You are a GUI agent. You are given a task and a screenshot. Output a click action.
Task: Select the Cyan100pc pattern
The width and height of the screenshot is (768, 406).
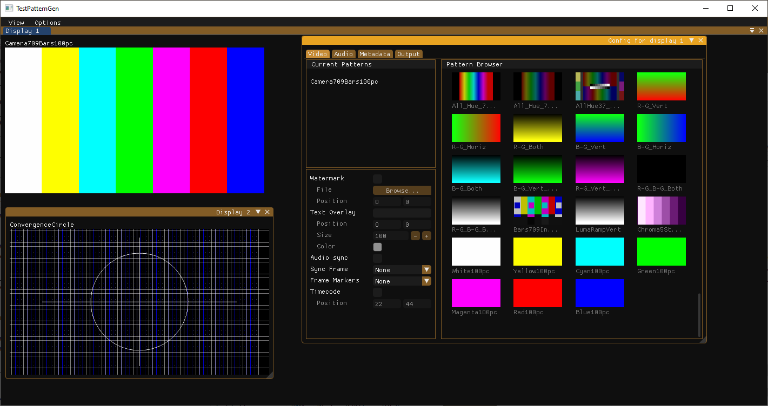(600, 252)
